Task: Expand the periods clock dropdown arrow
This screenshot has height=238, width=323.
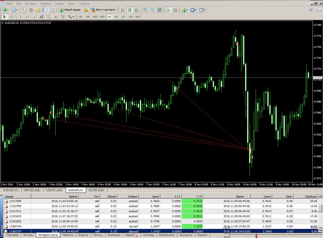Action: (x=196, y=10)
